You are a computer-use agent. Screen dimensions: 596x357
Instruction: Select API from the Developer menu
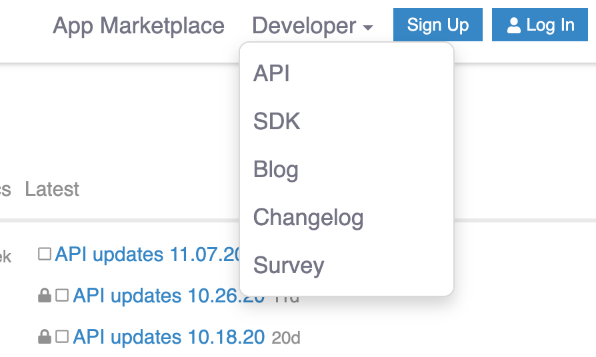(x=271, y=73)
